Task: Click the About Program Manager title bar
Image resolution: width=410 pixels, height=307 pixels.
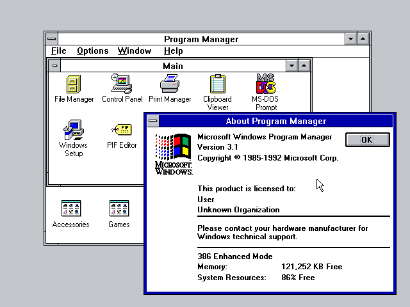Action: (276, 121)
